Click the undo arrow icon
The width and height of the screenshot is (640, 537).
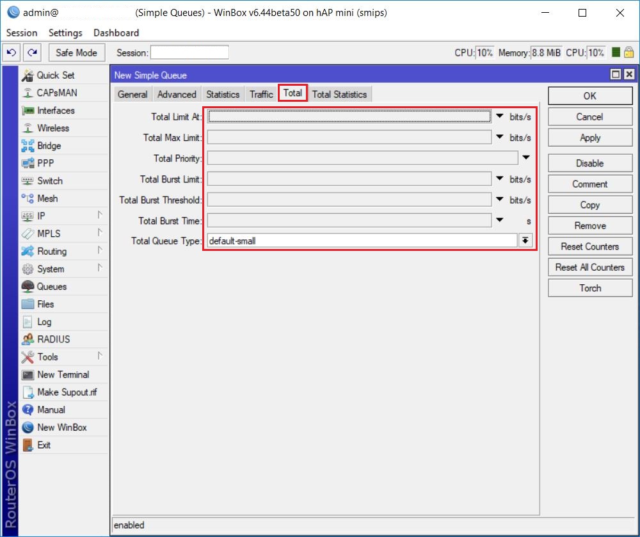[x=11, y=52]
